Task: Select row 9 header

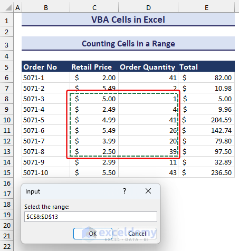Action: click(x=7, y=109)
